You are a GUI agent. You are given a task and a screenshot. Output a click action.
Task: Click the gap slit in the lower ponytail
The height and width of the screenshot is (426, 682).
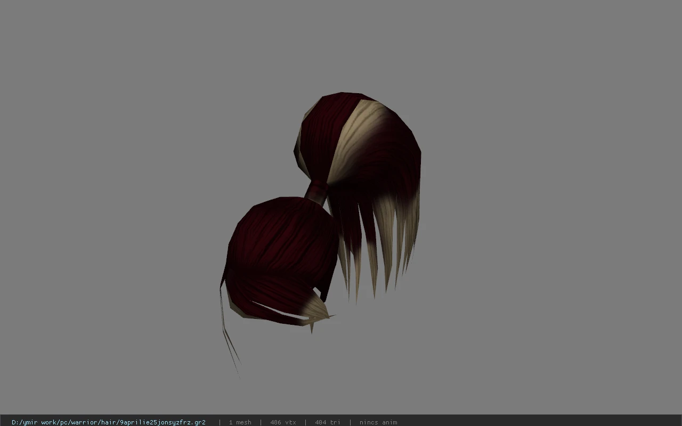click(x=280, y=312)
